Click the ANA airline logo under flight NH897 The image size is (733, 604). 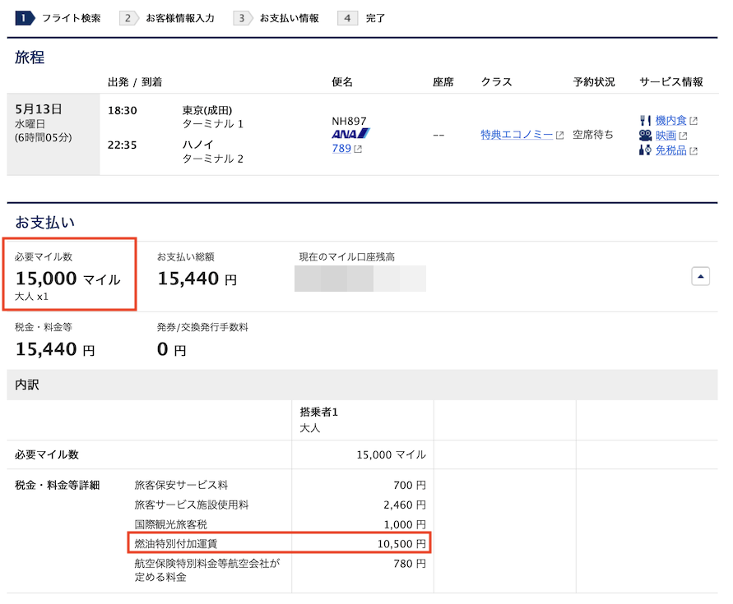[x=350, y=131]
